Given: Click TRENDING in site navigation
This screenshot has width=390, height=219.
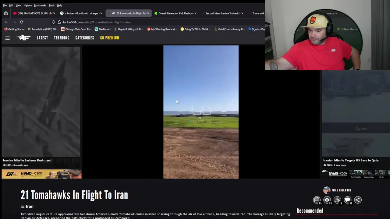Looking at the screenshot, I should tap(62, 38).
